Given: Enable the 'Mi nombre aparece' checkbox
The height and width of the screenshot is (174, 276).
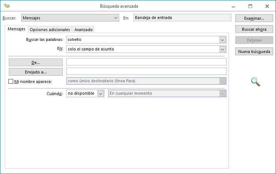Looking at the screenshot, I should point(11,82).
